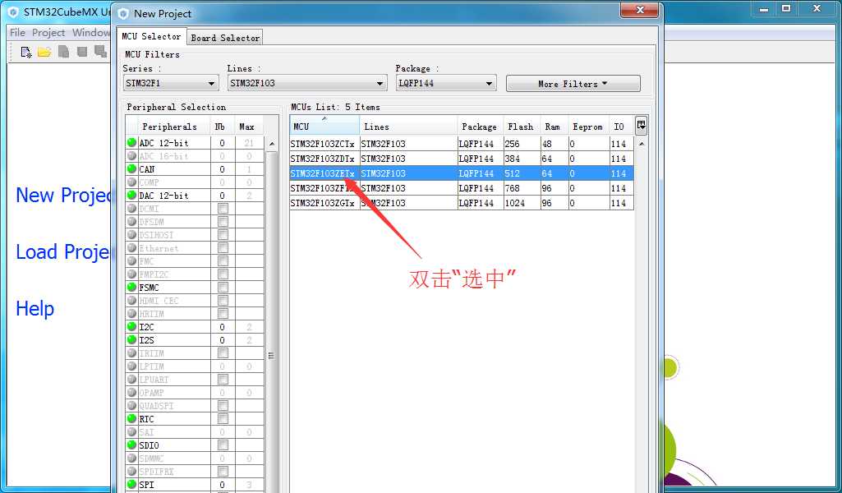The image size is (842, 493).
Task: Click the peripheral list scrollbar up arrow
Action: click(272, 144)
